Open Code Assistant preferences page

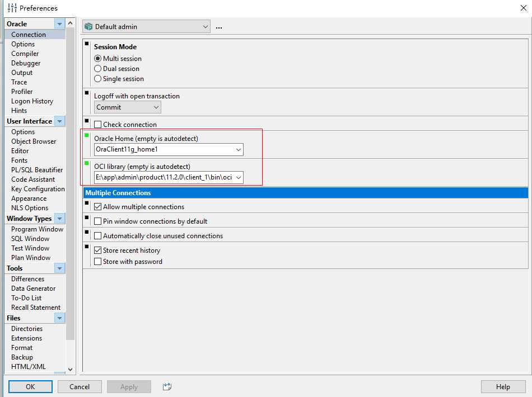point(33,179)
